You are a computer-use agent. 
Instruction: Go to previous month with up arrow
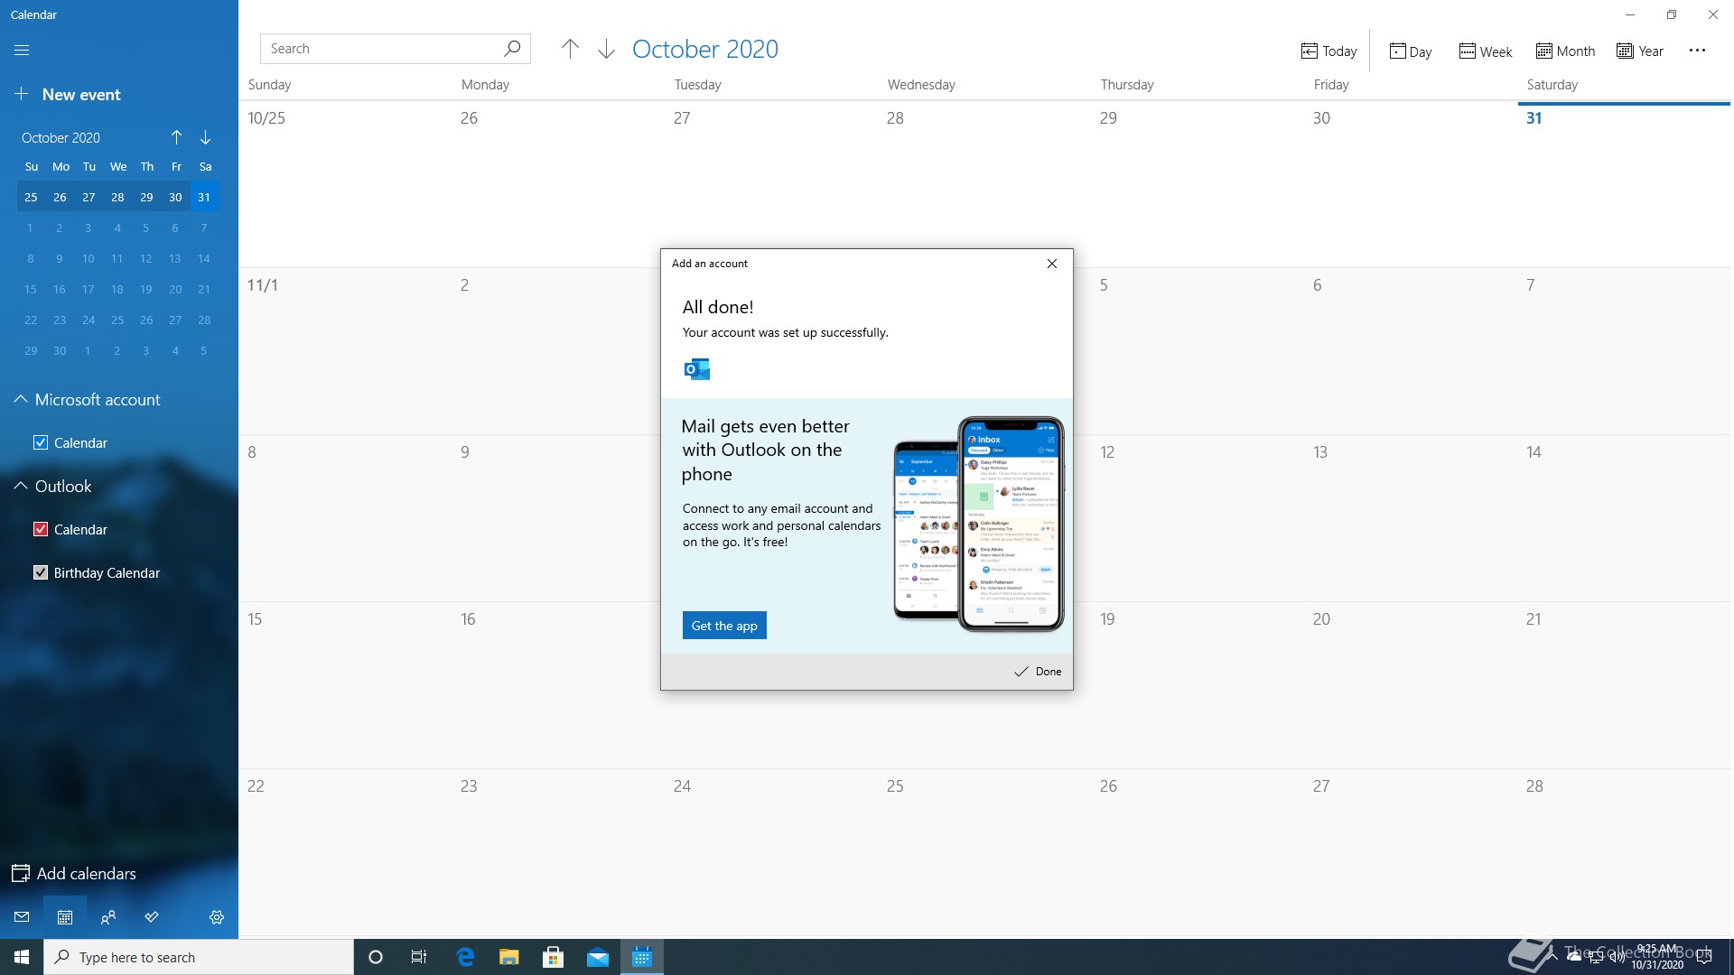(x=570, y=49)
